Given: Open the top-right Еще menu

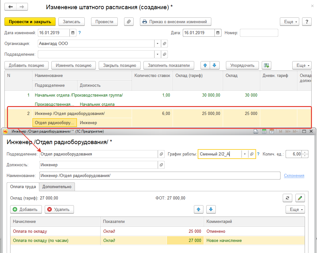Looking at the screenshot, I should [289, 22].
